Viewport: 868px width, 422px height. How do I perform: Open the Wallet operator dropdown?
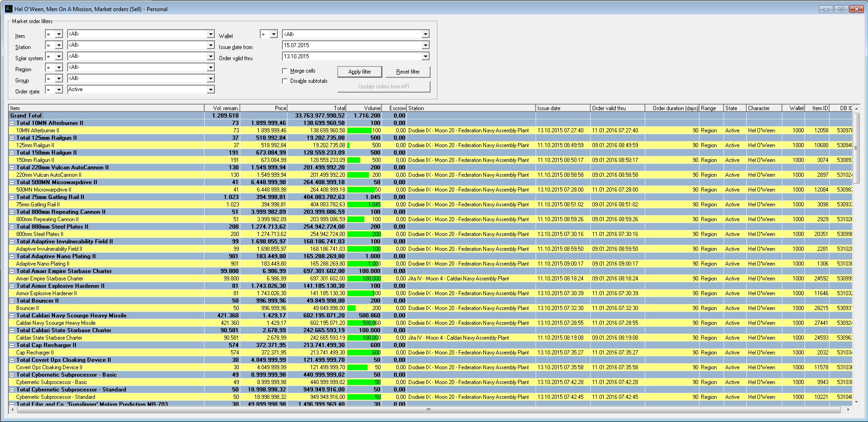coord(274,34)
